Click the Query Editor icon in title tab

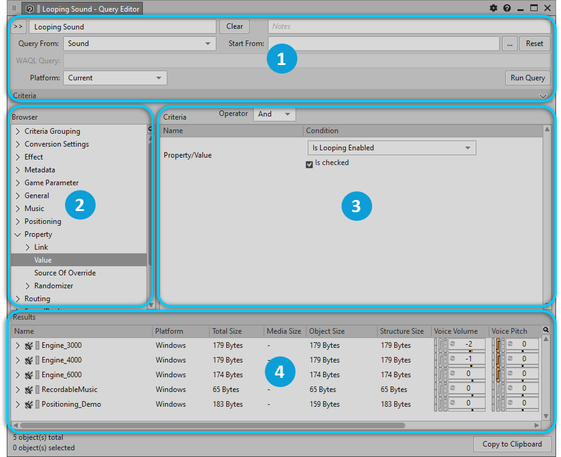coord(29,9)
